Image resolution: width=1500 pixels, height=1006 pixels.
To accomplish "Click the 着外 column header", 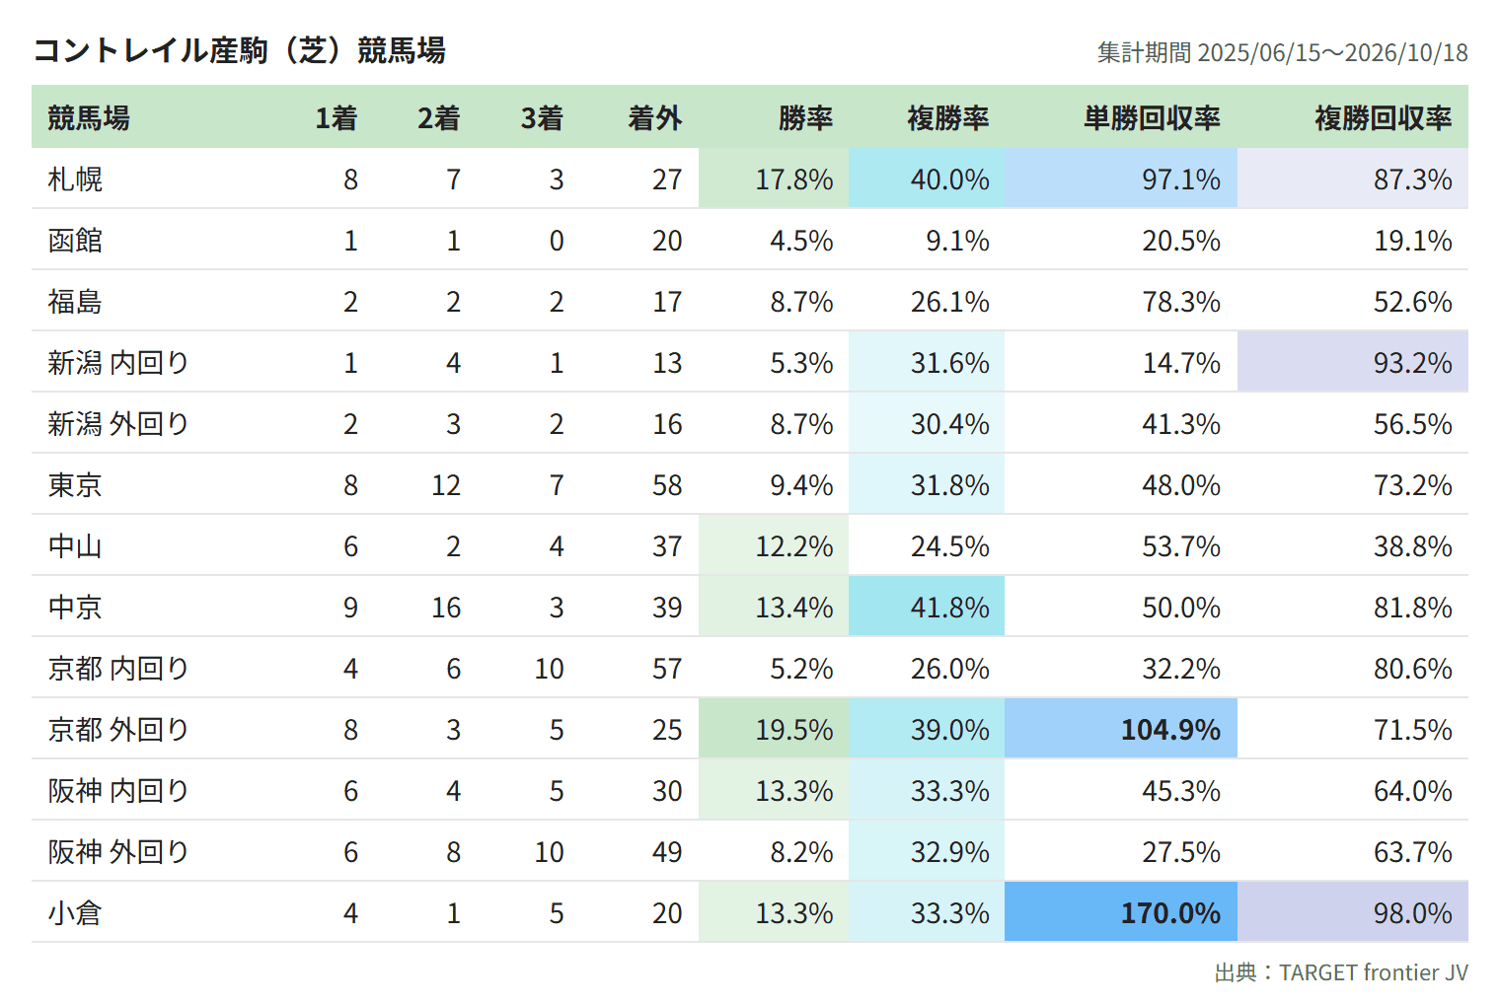I will pyautogui.click(x=654, y=118).
